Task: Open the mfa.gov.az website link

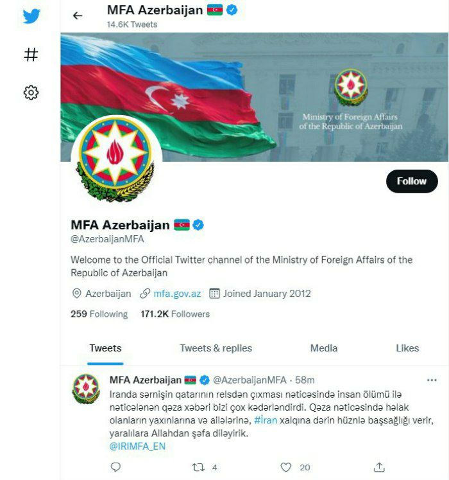Action: 177,294
